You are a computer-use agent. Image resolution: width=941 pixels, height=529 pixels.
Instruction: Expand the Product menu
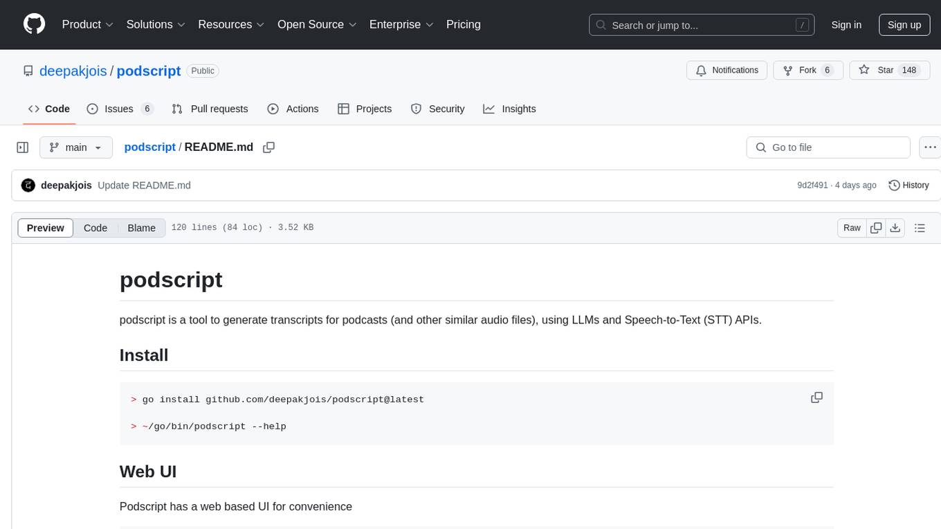88,24
